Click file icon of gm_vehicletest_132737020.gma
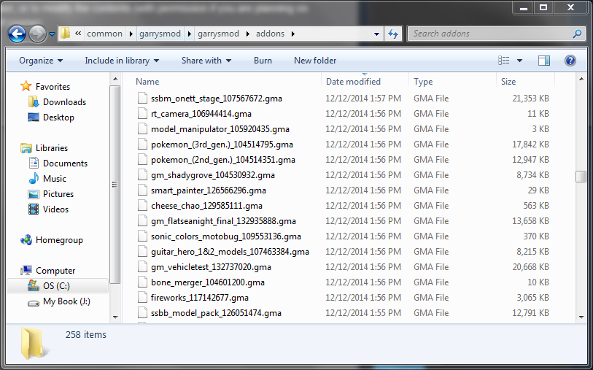Viewport: 593px width, 370px height. pos(142,266)
